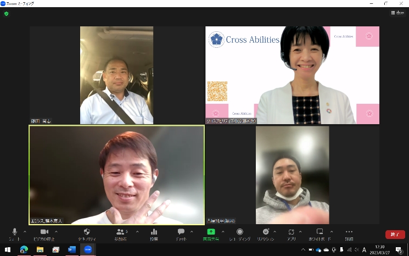
Task: Open the Chat panel
Action: [x=181, y=232]
